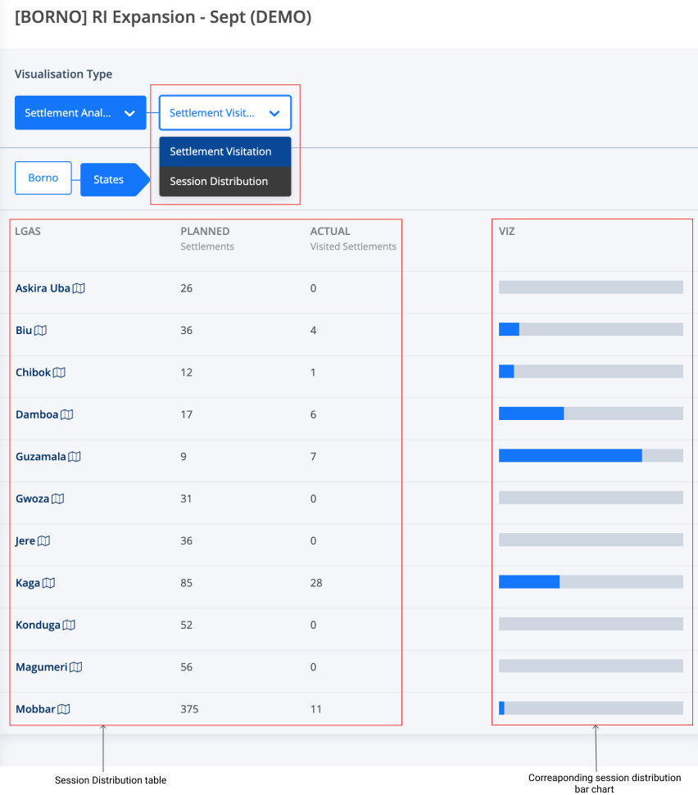Click the actual value 4 for Biu
The height and width of the screenshot is (795, 698).
(314, 331)
